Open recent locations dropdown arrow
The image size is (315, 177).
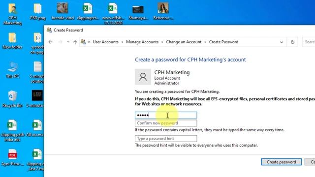click(x=68, y=42)
